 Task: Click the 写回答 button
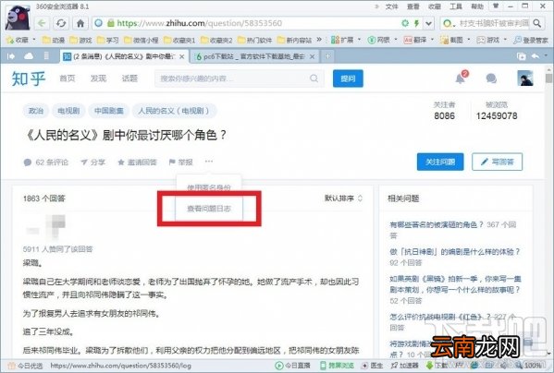497,162
